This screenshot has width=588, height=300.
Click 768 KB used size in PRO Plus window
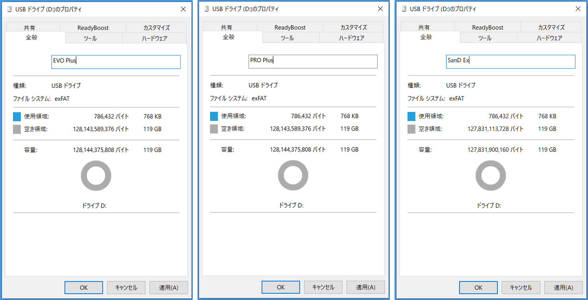(349, 116)
